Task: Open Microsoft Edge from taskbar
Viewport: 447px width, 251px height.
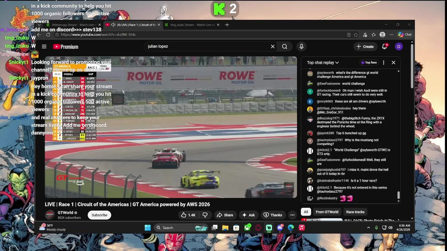Action: pos(291,228)
